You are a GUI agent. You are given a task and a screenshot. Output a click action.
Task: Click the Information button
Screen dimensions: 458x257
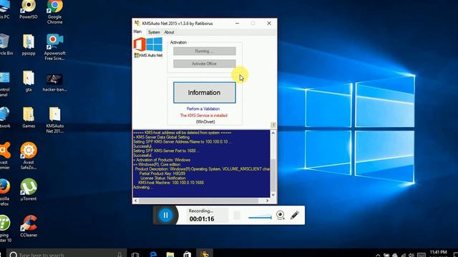click(205, 93)
